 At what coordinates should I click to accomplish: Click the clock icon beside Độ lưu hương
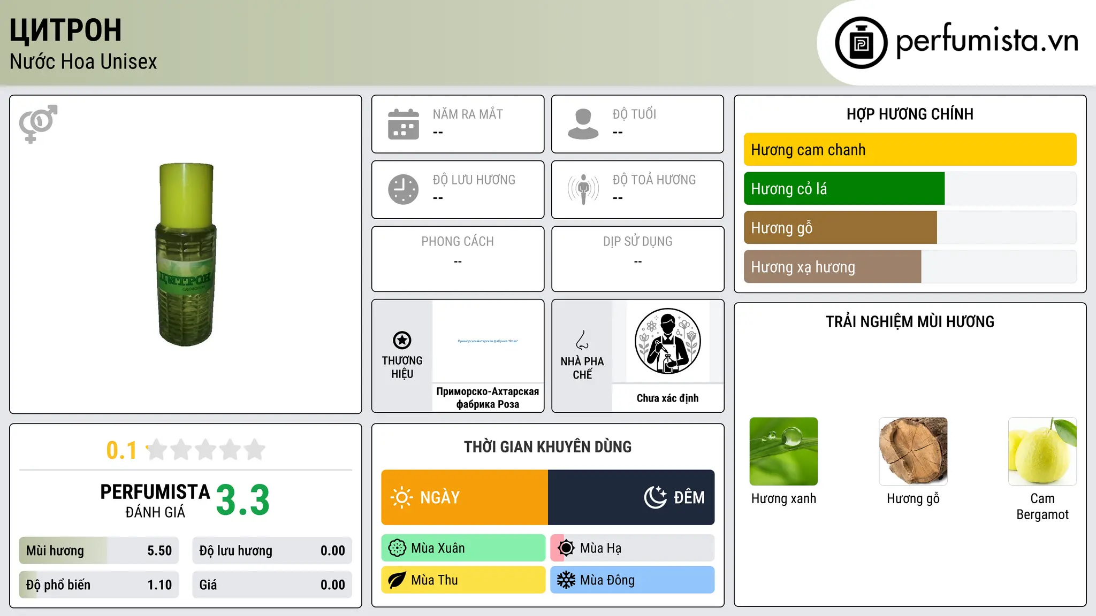click(404, 189)
